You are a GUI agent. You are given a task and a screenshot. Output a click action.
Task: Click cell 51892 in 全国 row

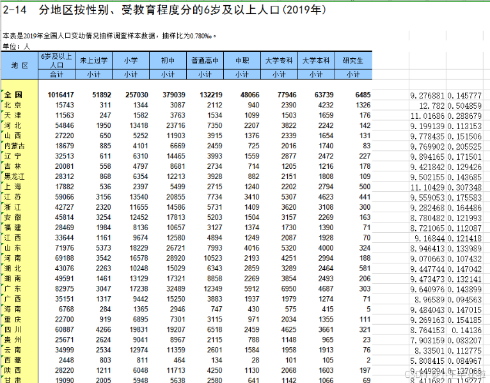click(x=102, y=95)
